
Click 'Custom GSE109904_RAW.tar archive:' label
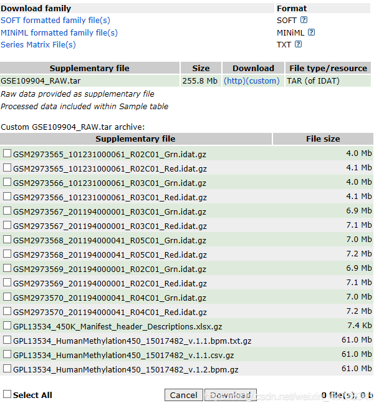point(73,127)
